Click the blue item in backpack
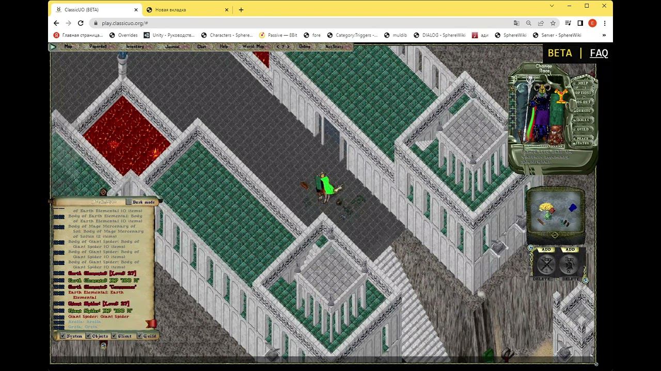The image size is (661, 371). pos(572,208)
